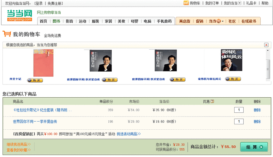
Task: Click the 免费注册 link
Action: coord(55,3)
